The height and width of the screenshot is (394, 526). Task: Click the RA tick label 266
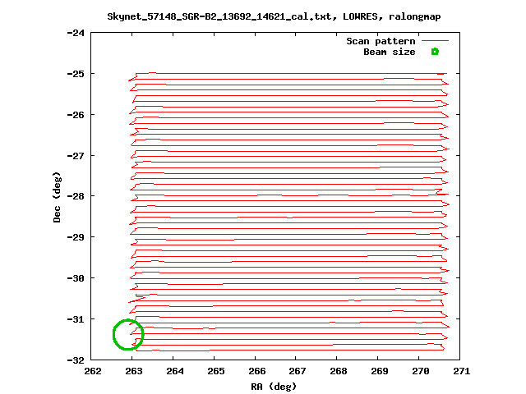point(256,371)
